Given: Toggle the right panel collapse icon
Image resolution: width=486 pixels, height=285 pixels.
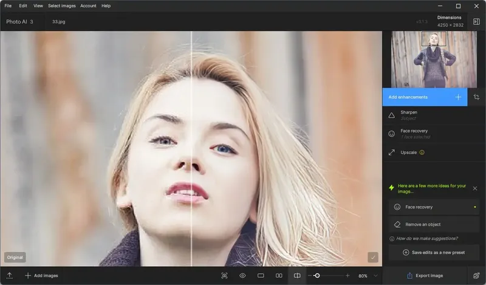Looking at the screenshot, I should (x=476, y=21).
